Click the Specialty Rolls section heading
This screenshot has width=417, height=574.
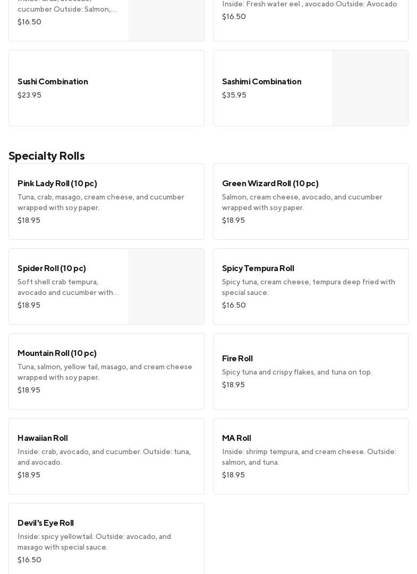[x=47, y=156]
